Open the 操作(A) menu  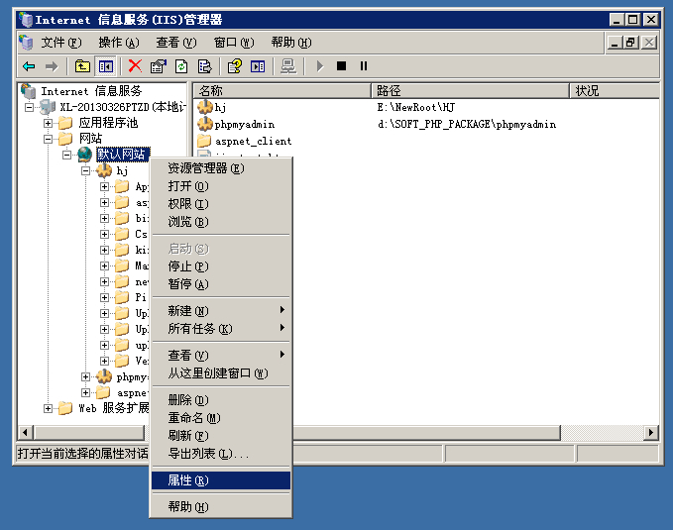(119, 43)
